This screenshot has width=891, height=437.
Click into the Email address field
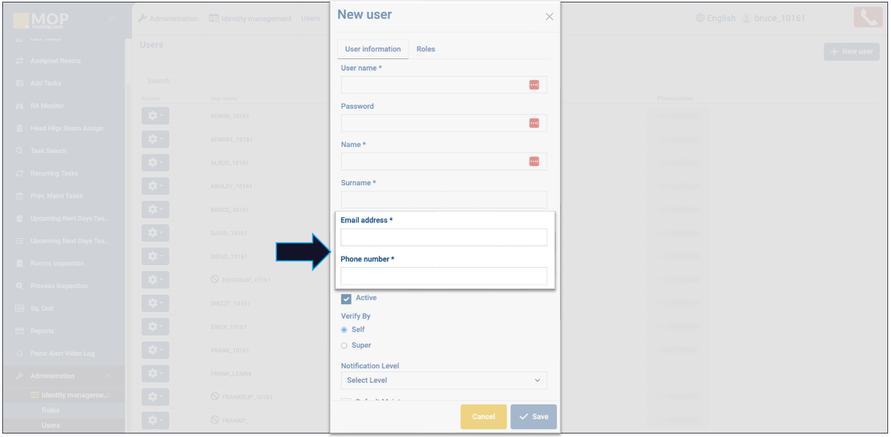point(444,237)
